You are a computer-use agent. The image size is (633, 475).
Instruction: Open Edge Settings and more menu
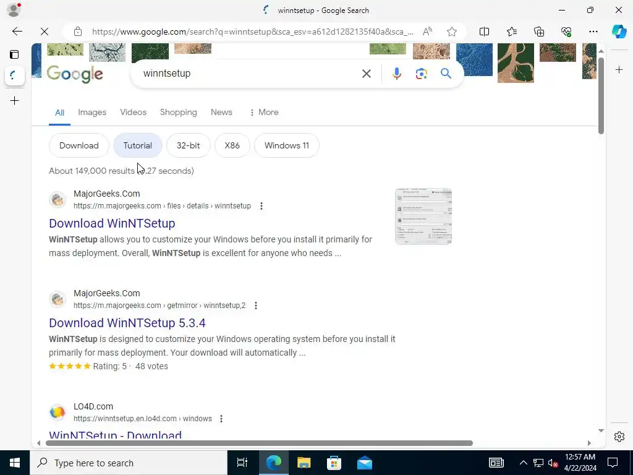click(593, 32)
